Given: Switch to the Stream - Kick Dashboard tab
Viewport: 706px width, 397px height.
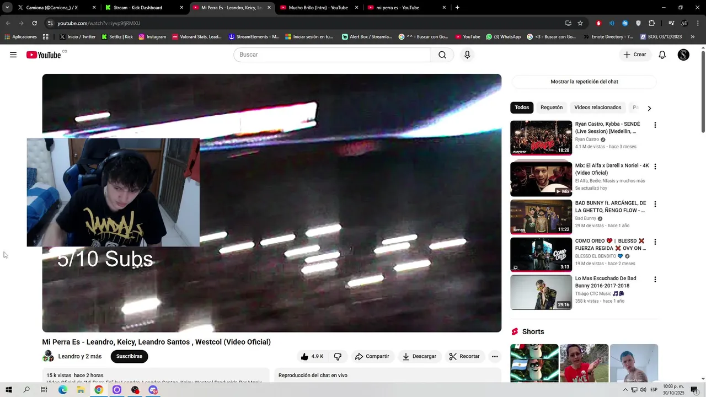Looking at the screenshot, I should tap(143, 8).
